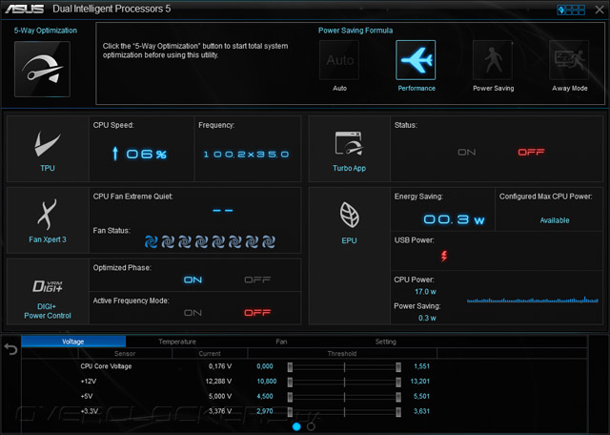Set Active Frequency Mode to ON
The height and width of the screenshot is (435, 610).
tap(193, 313)
